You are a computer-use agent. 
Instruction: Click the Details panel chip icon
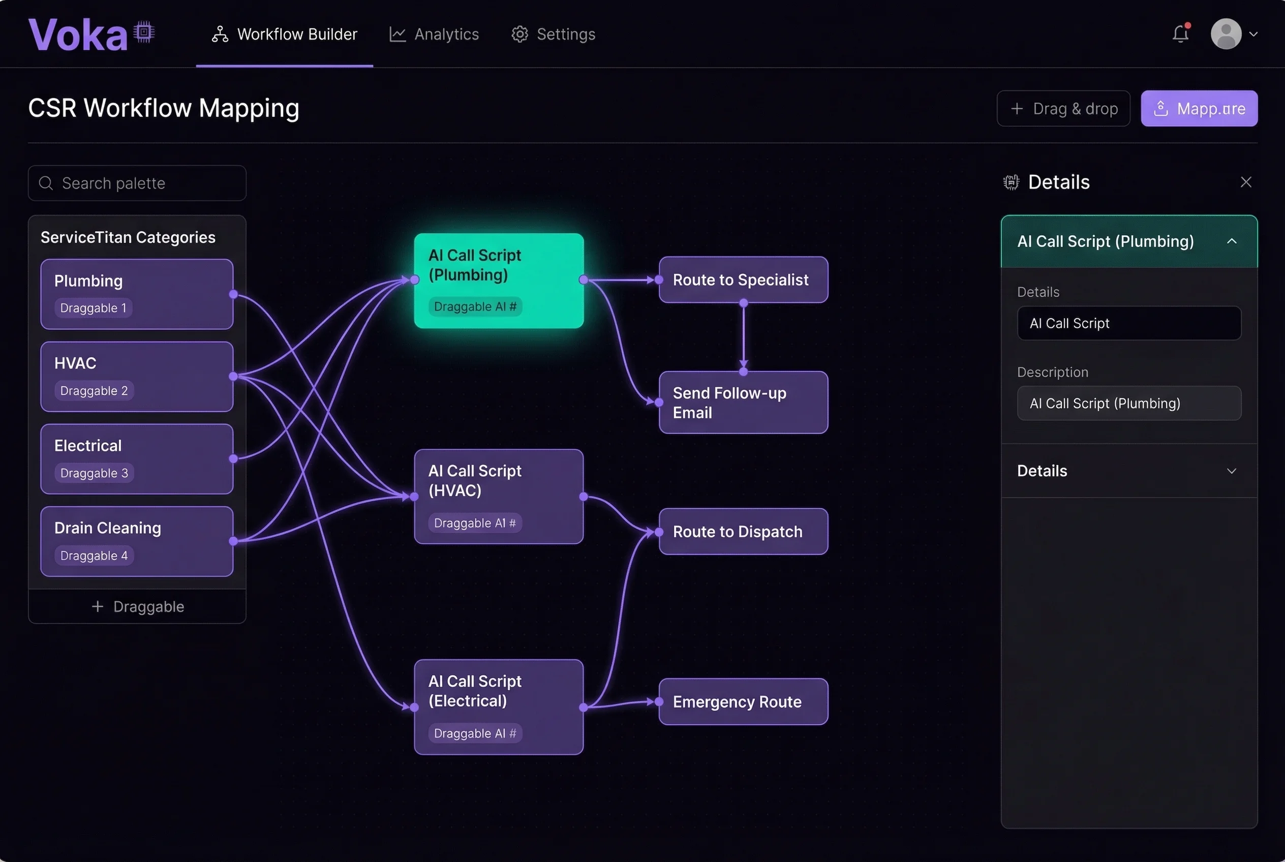[1011, 182]
